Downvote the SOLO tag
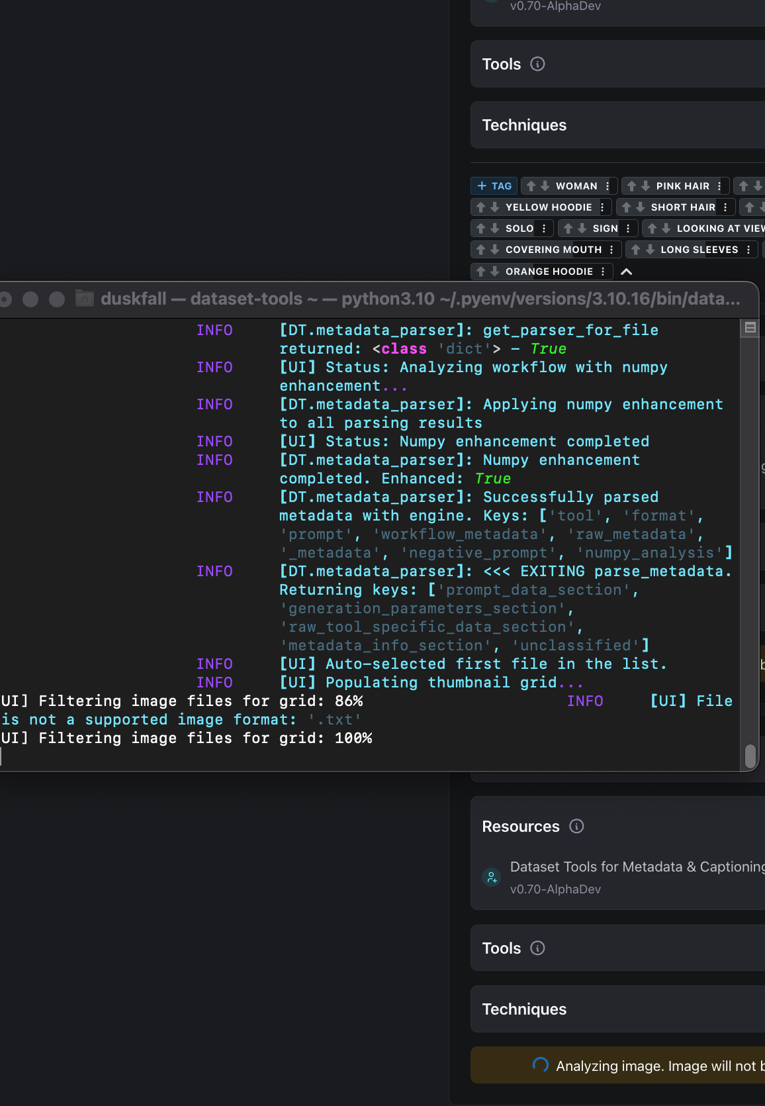The height and width of the screenshot is (1106, 765). pyautogui.click(x=494, y=228)
